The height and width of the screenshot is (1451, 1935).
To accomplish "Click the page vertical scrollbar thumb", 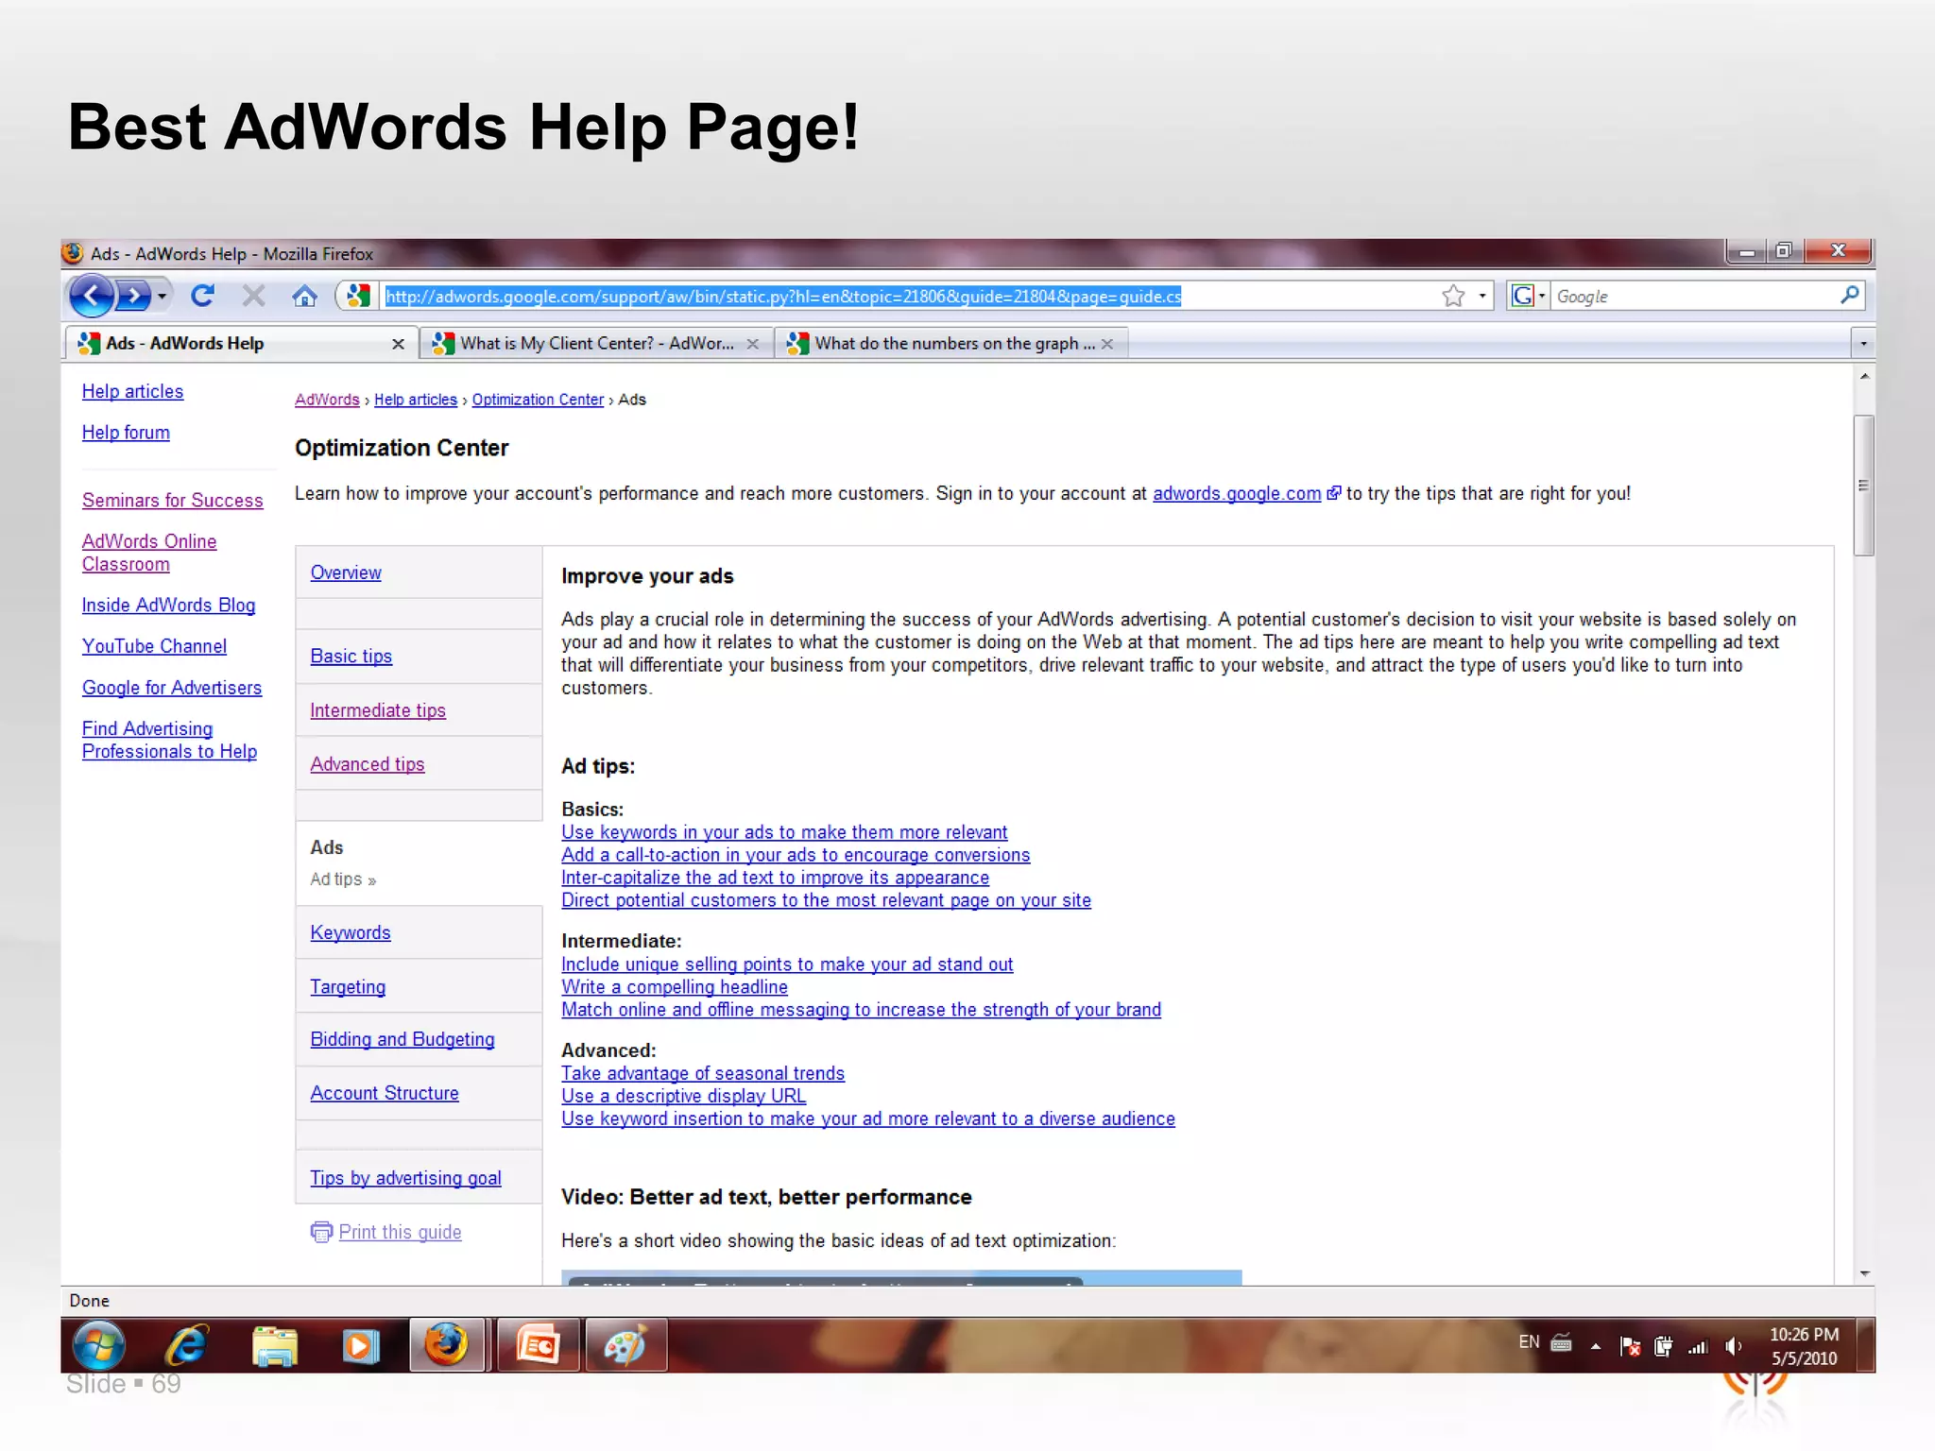I will pos(1863,486).
